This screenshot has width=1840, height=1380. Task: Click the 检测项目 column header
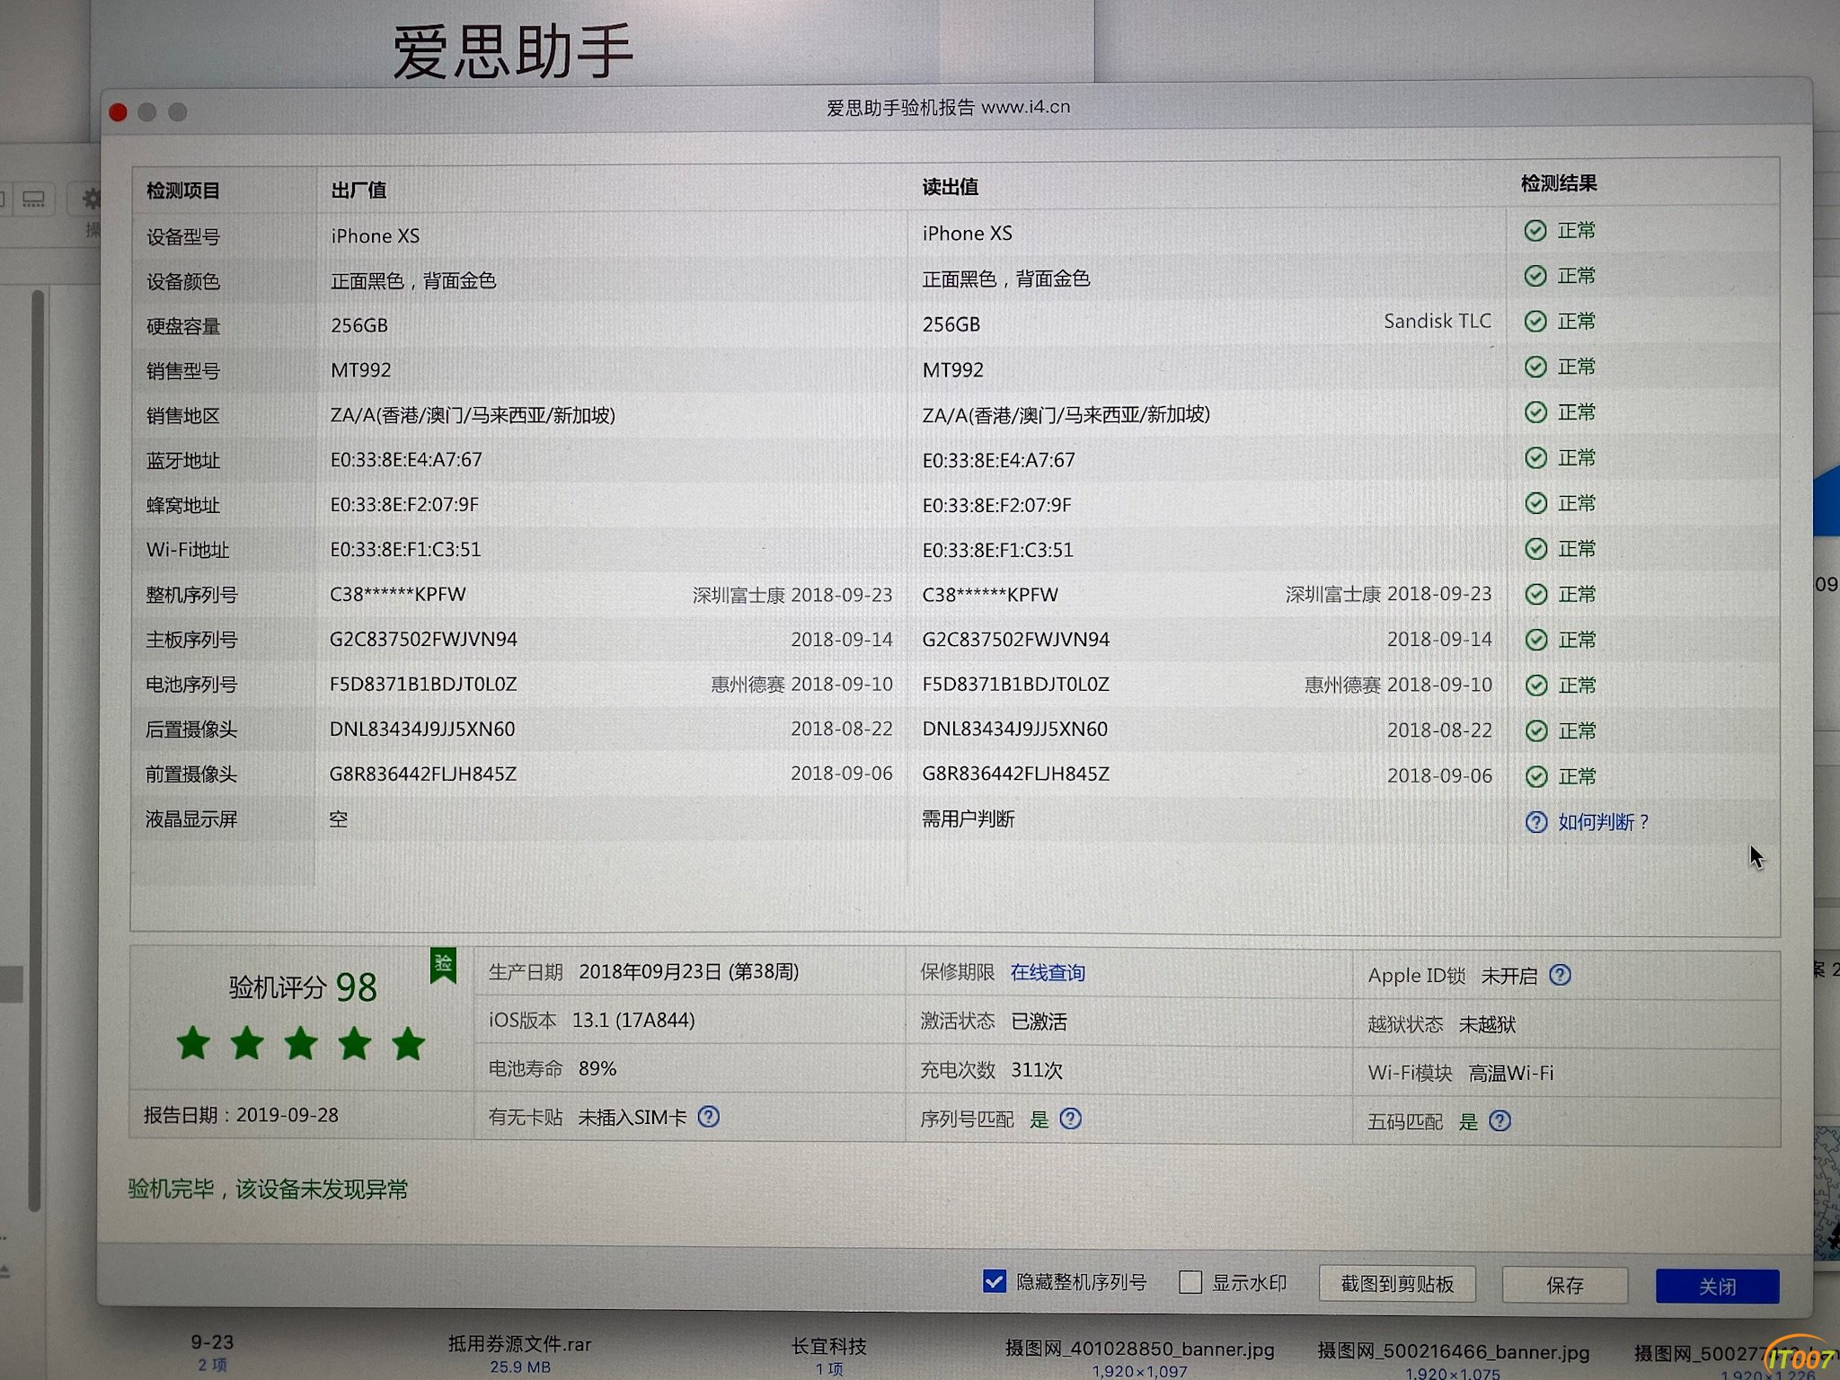point(183,190)
